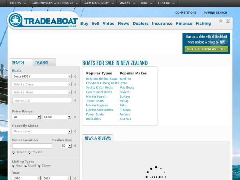Screen dimensions: 240x180
Task: Open In-Shore Fishing Boats link
Action: point(102,79)
